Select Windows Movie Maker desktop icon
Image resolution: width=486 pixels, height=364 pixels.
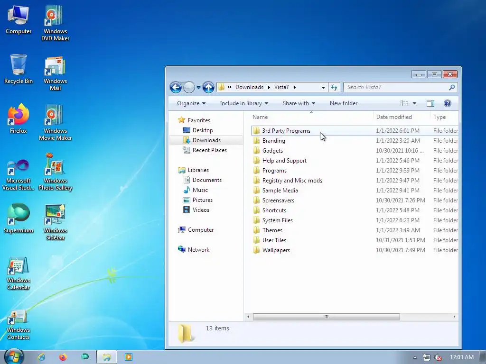click(x=55, y=123)
